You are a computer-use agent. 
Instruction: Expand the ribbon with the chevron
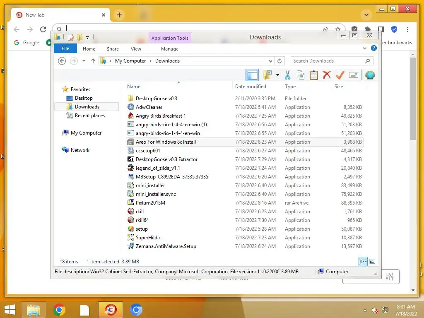[364, 48]
